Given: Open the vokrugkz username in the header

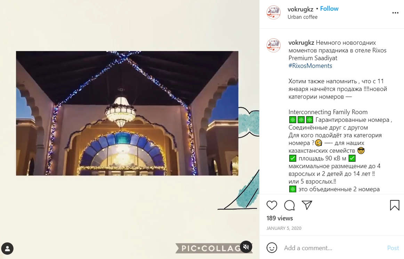Looking at the screenshot, I should coord(300,9).
